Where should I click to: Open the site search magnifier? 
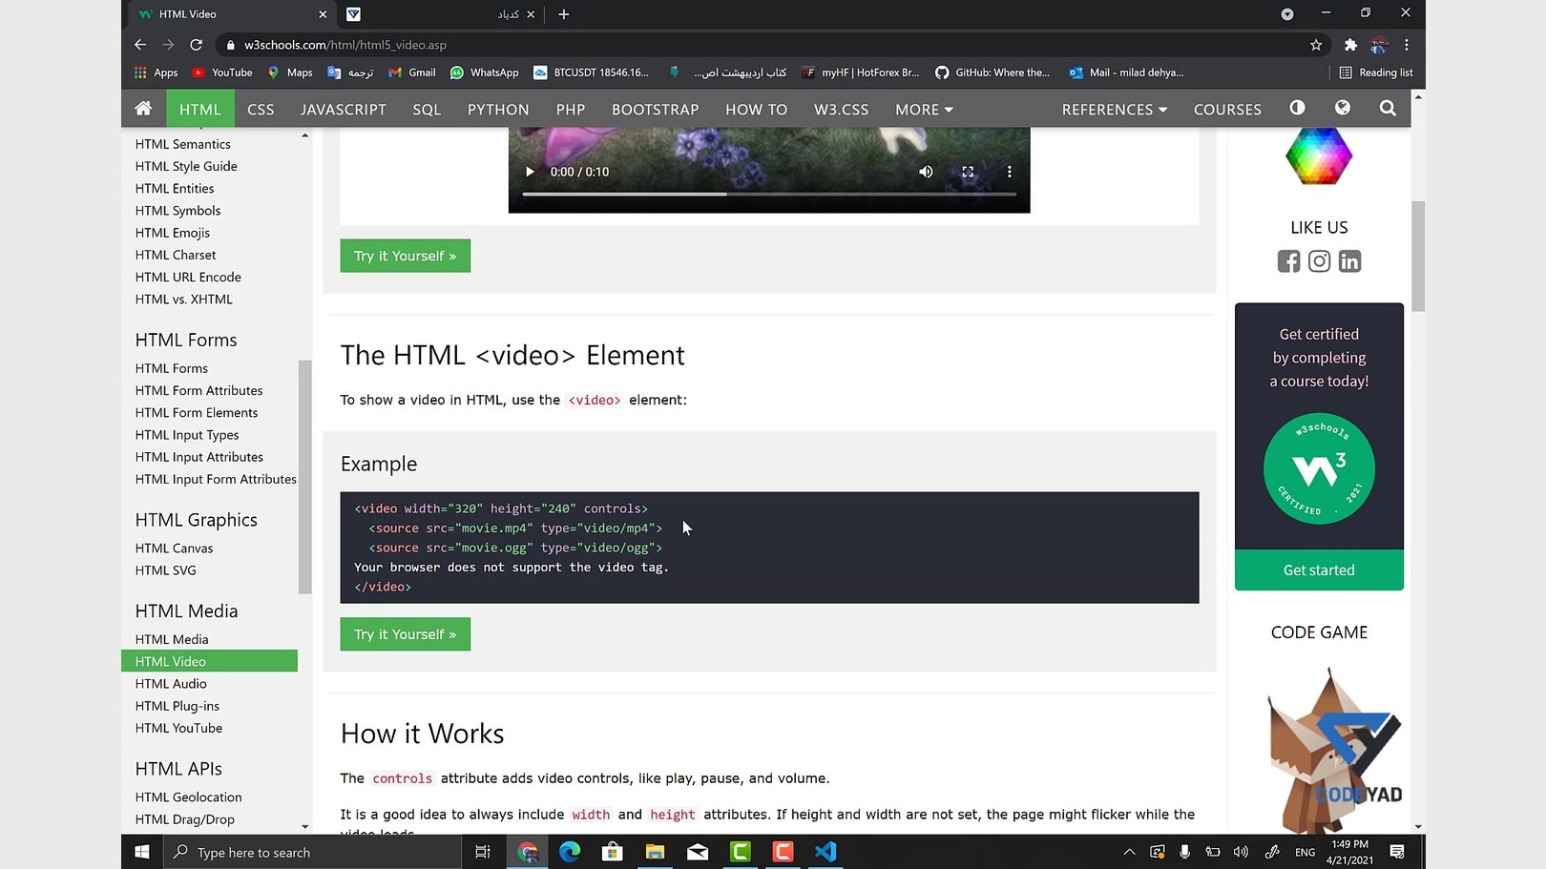point(1388,109)
